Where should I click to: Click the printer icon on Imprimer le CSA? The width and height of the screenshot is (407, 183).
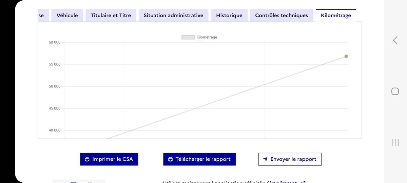coord(87,159)
